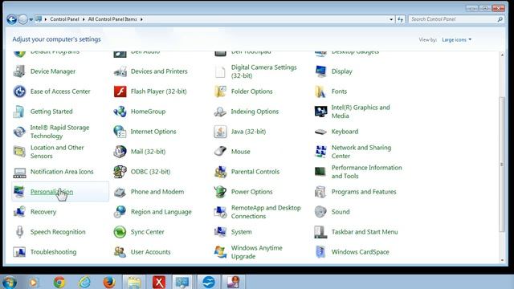This screenshot has width=514, height=289.
Task: Open the HomeGroup spheres icon
Action: (x=120, y=112)
